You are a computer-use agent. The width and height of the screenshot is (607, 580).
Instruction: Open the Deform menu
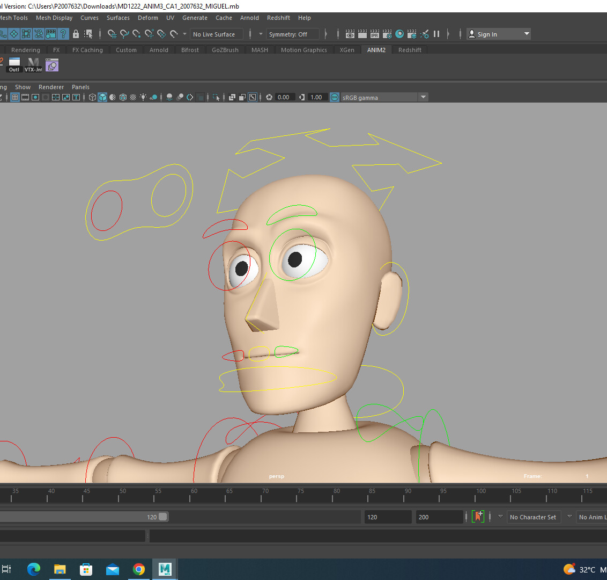(147, 18)
